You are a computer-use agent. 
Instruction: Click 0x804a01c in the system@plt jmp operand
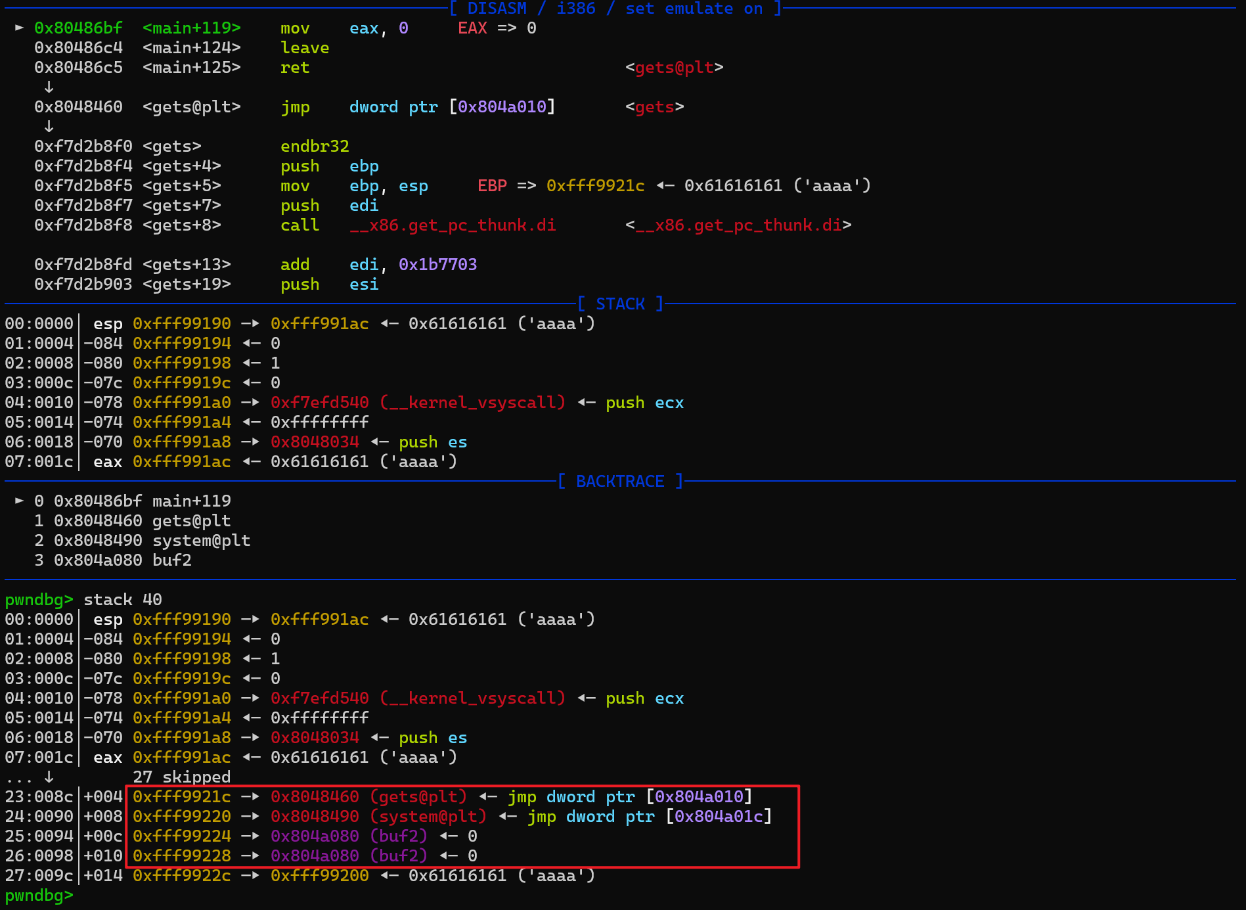tap(719, 816)
